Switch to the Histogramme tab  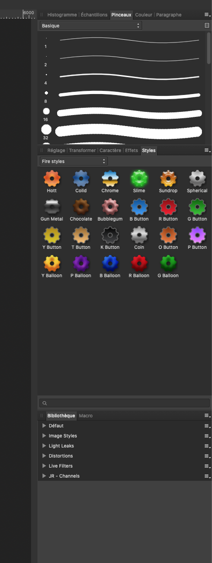coord(62,15)
